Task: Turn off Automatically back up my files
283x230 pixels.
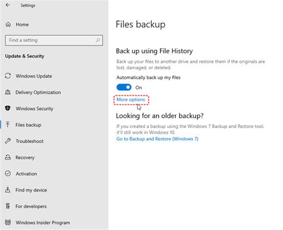Action: (124, 87)
